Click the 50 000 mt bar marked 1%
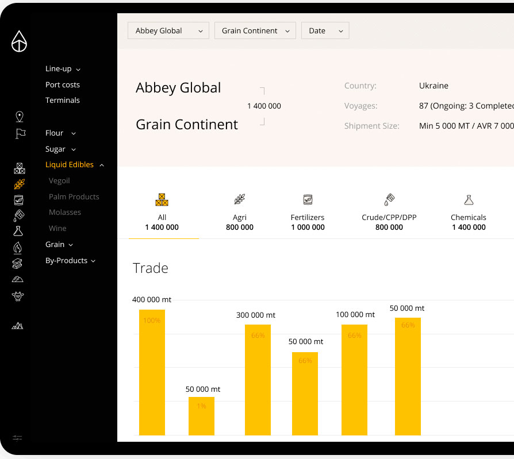The image size is (514, 459). [x=202, y=416]
